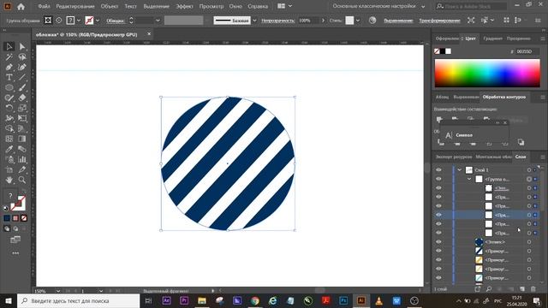
Task: Select the Eraser tool
Action: click(22, 98)
